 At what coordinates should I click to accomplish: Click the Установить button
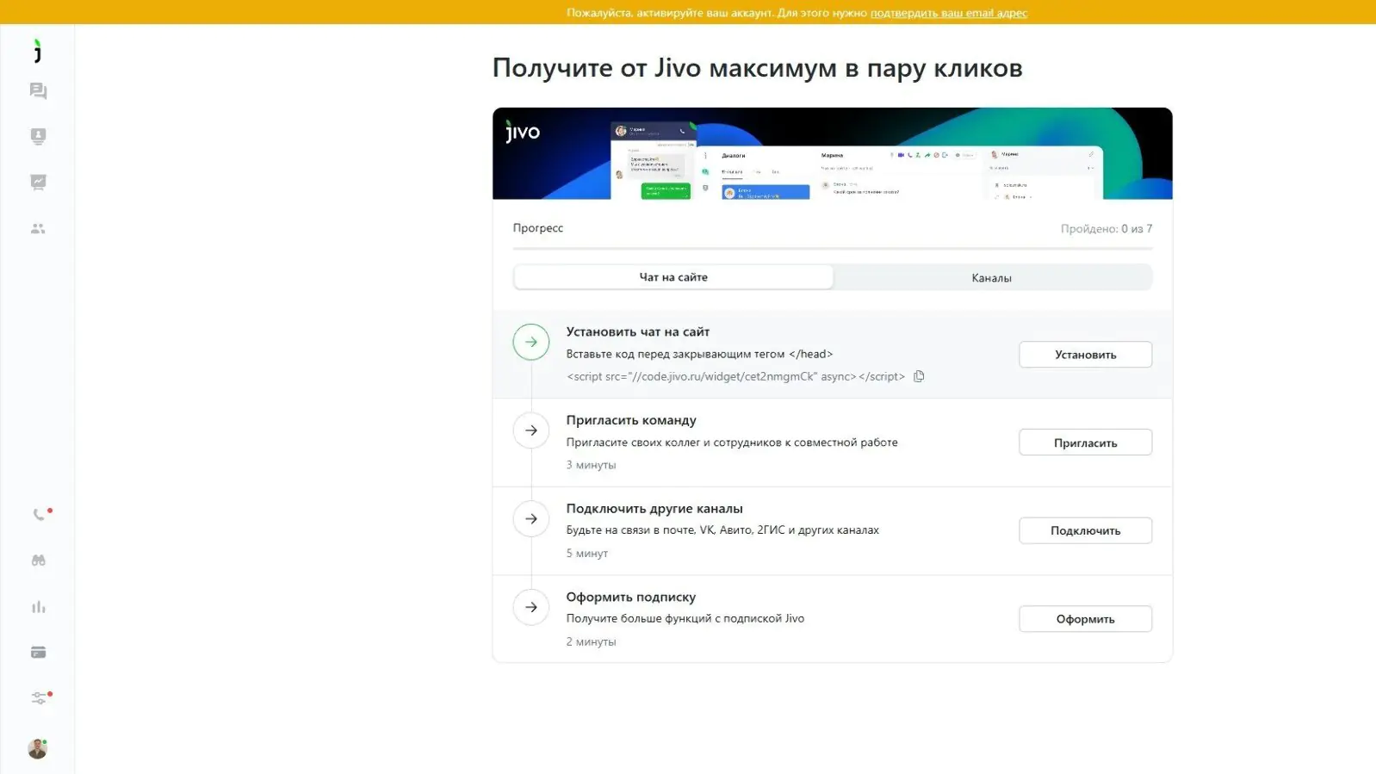click(x=1085, y=355)
